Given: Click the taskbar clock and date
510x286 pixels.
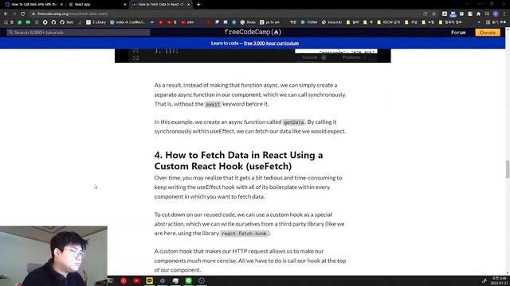Looking at the screenshot, I should click(500, 280).
